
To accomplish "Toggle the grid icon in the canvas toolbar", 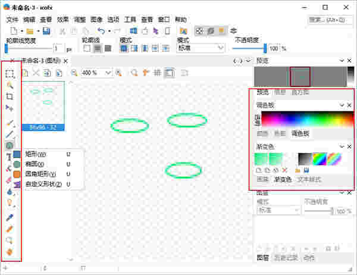I will (157, 73).
